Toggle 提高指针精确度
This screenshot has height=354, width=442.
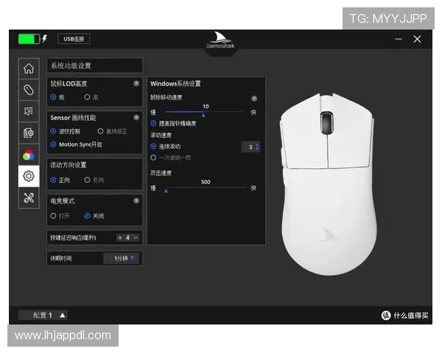tap(153, 123)
